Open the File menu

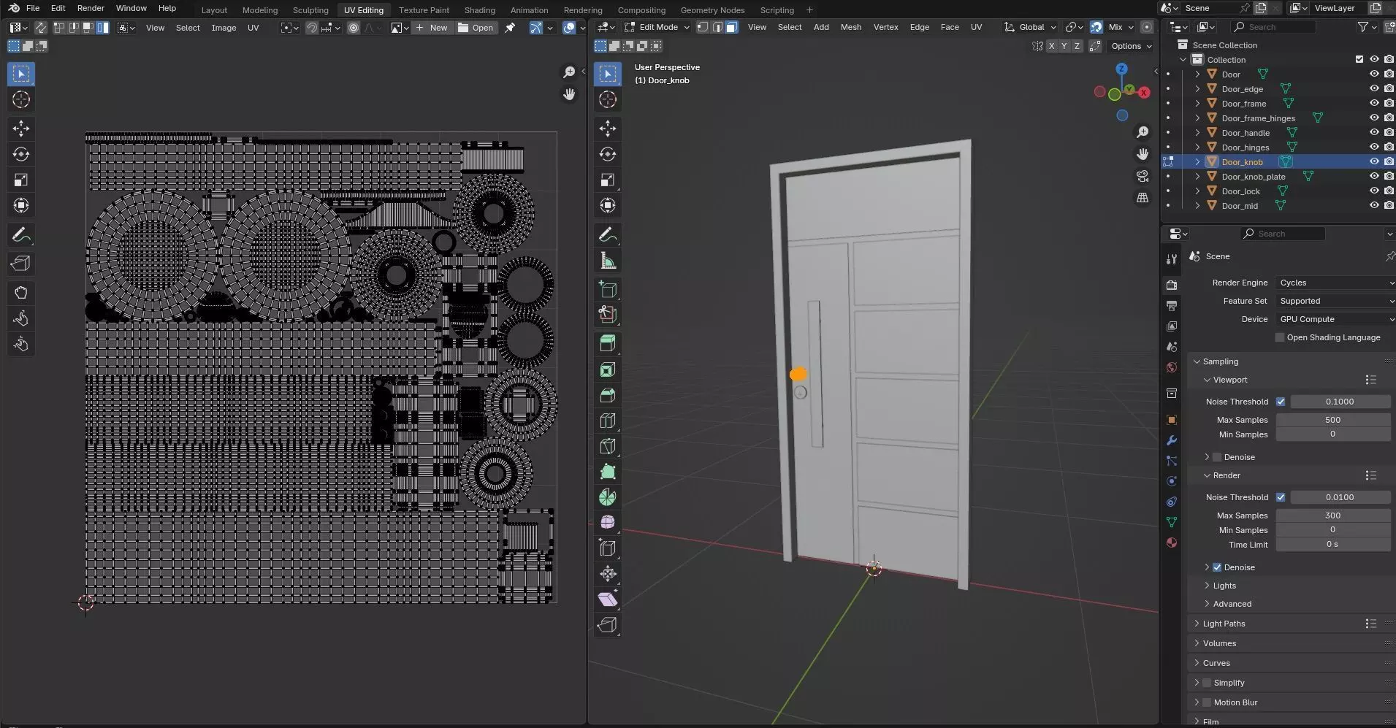33,8
